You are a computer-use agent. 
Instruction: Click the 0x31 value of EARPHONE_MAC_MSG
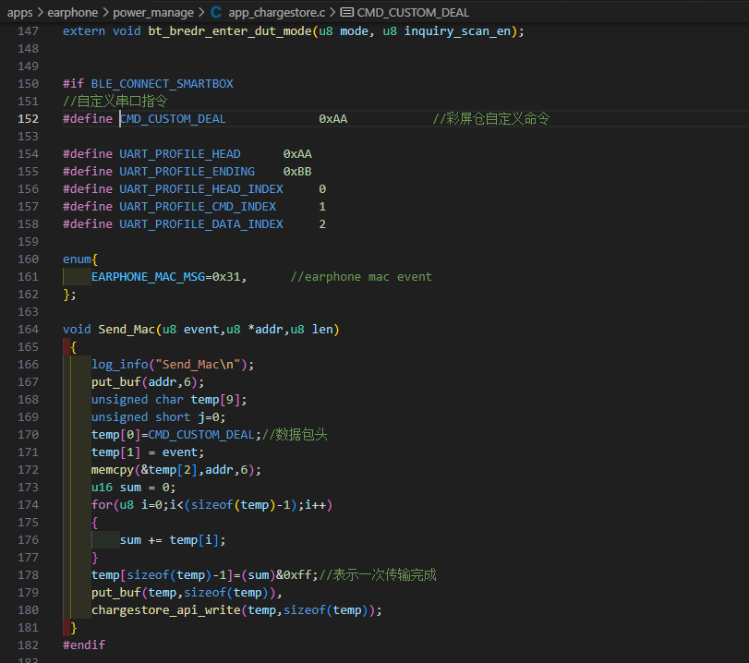click(226, 277)
